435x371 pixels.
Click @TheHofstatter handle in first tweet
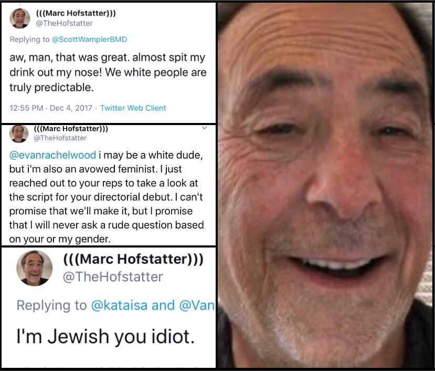(x=65, y=23)
